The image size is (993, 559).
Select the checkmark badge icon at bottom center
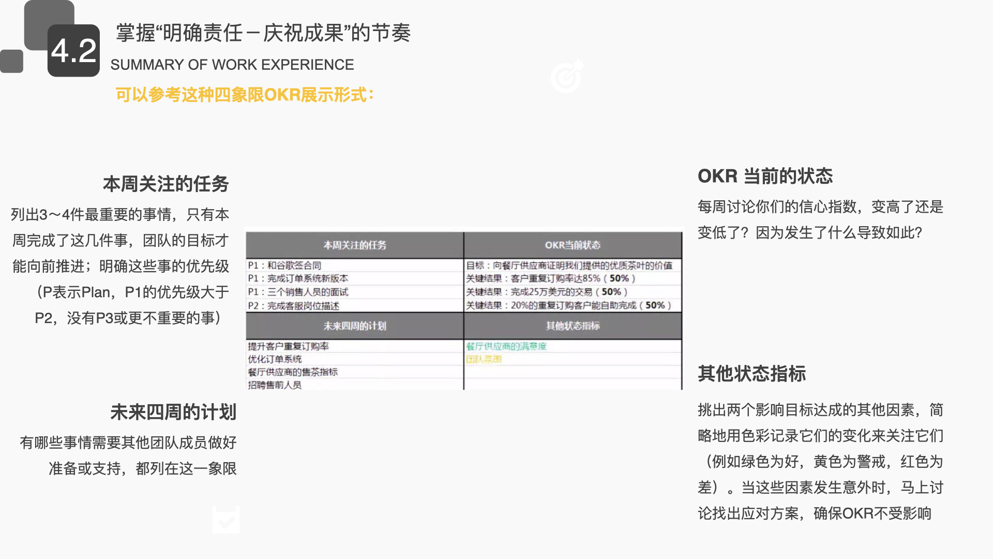pos(226,519)
